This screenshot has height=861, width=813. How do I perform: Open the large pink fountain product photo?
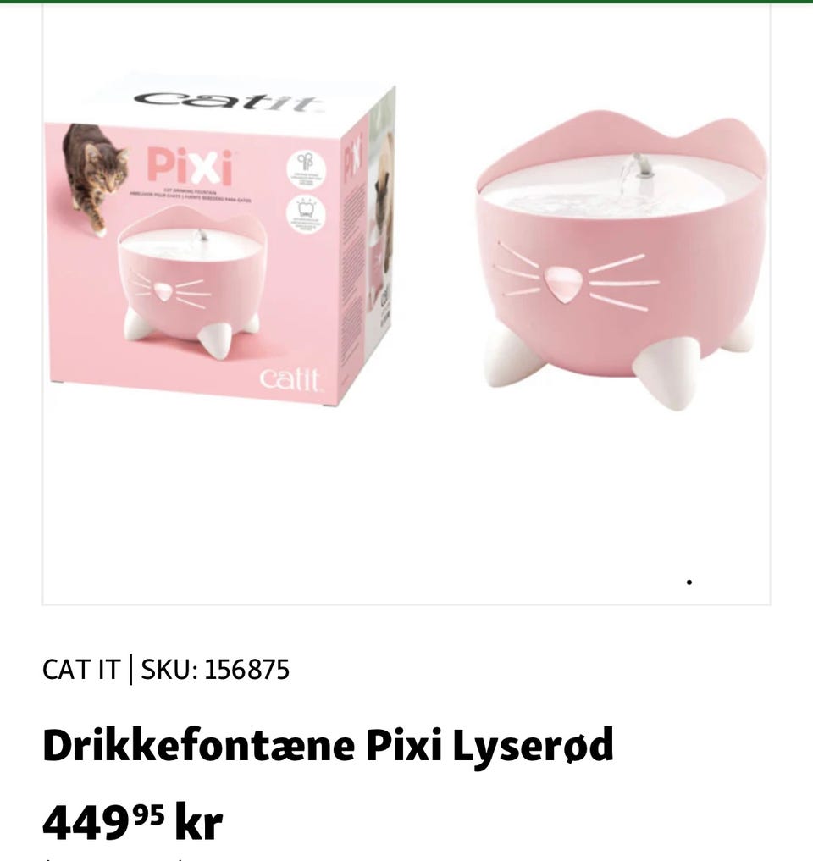tap(621, 258)
